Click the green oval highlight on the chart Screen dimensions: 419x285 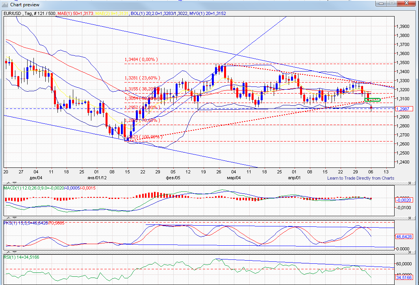[x=372, y=100]
